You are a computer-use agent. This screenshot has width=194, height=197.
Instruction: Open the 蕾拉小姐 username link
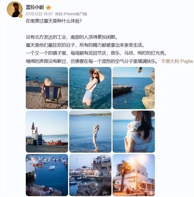coord(35,7)
